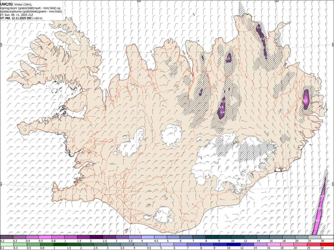Image resolution: width=334 pixels, height=250 pixels.
Task: Click the UWC/IG title text
Action: 6,4
